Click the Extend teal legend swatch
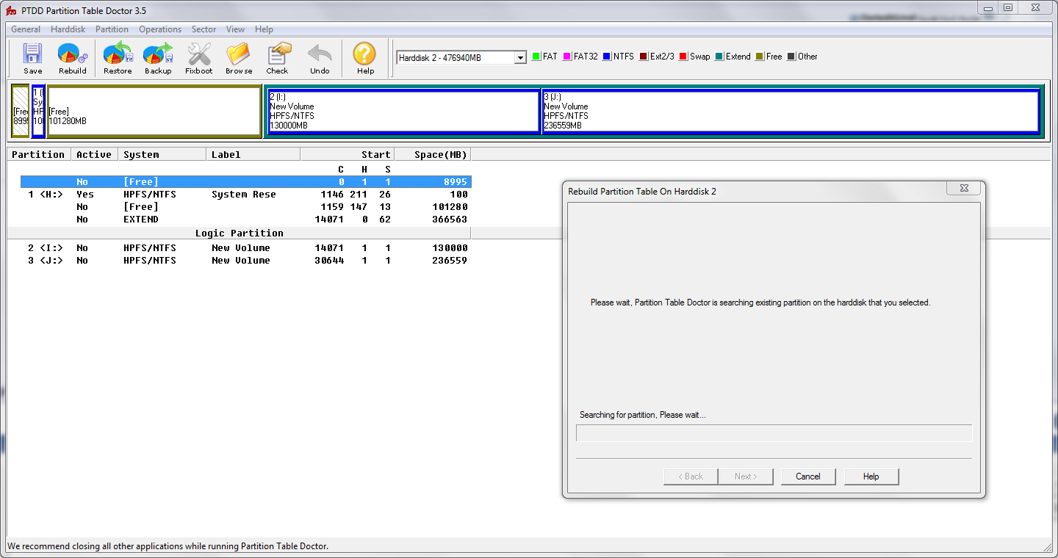This screenshot has width=1058, height=558. pyautogui.click(x=719, y=57)
